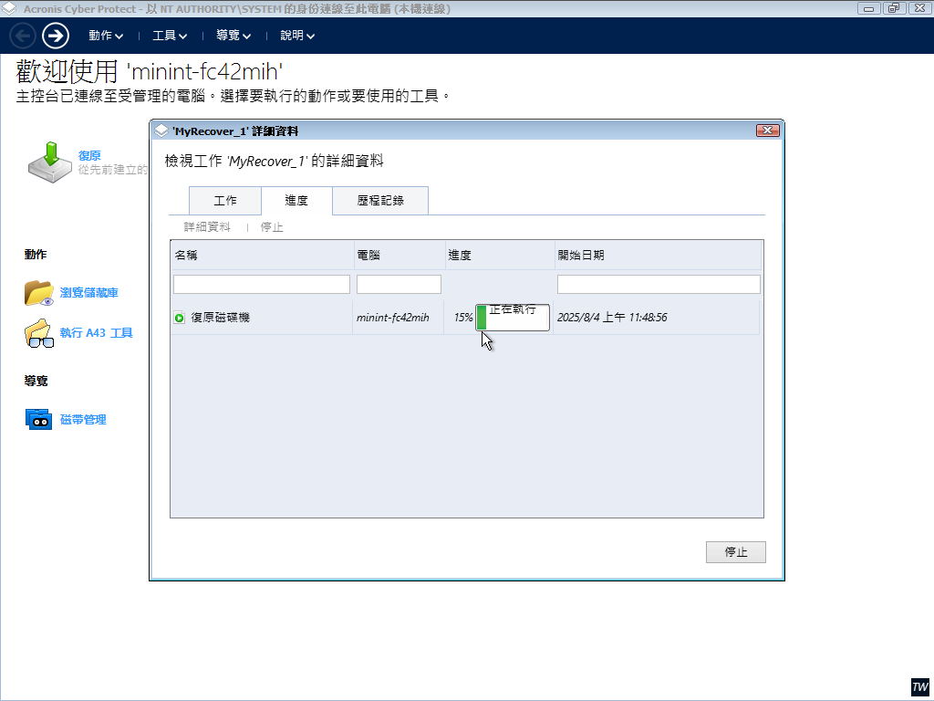Open the Tape Management icon
The image size is (934, 701).
tap(39, 420)
